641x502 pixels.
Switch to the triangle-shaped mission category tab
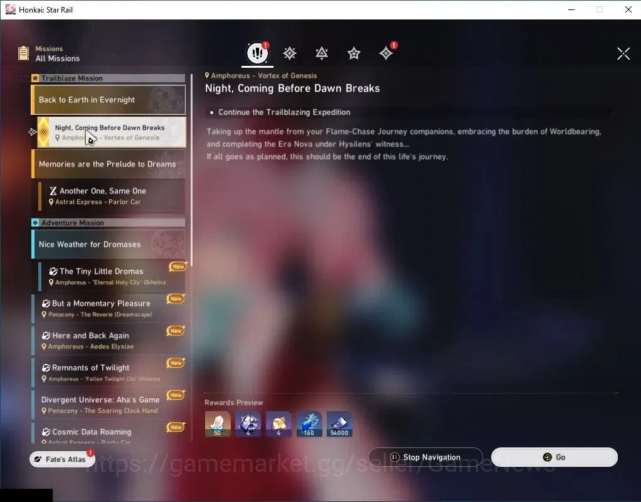click(x=322, y=53)
